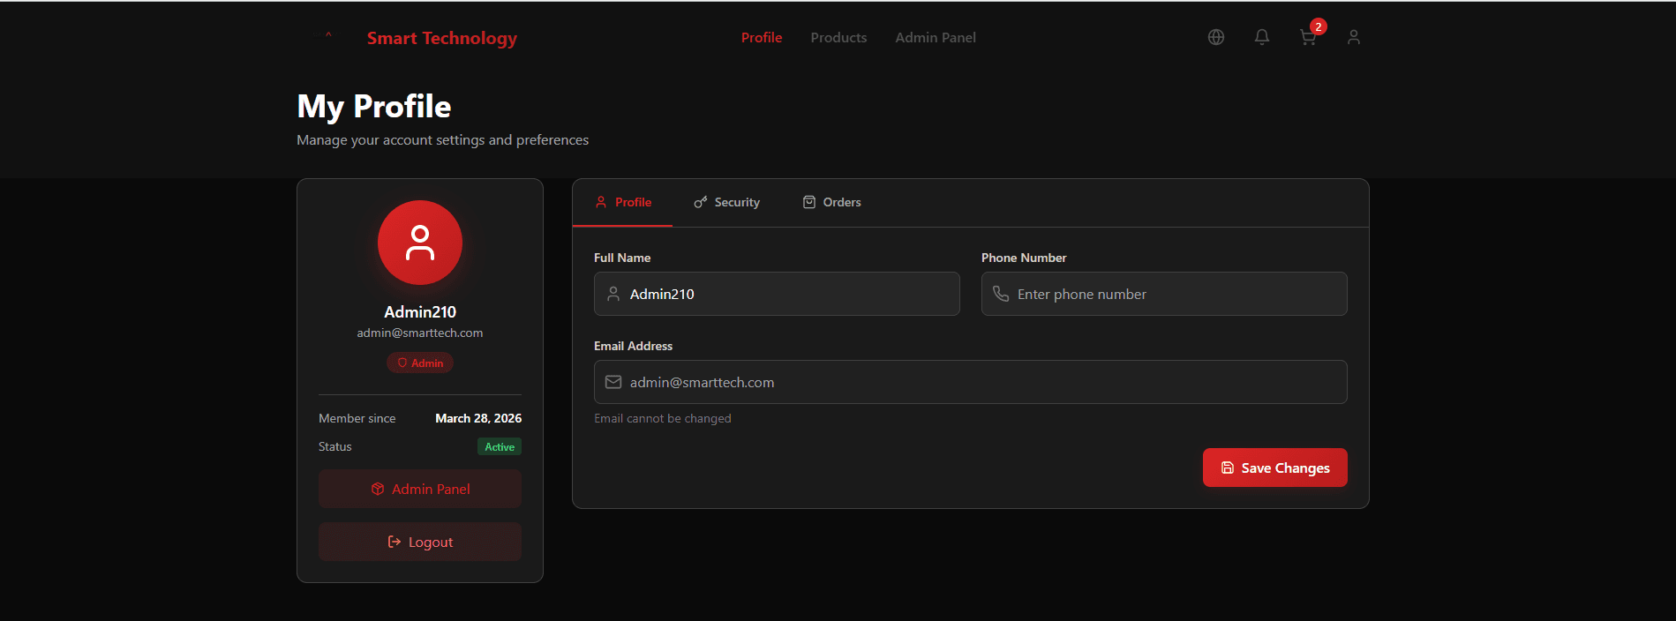1676x621 pixels.
Task: Click the 'Email cannot be changed' note
Action: click(663, 418)
